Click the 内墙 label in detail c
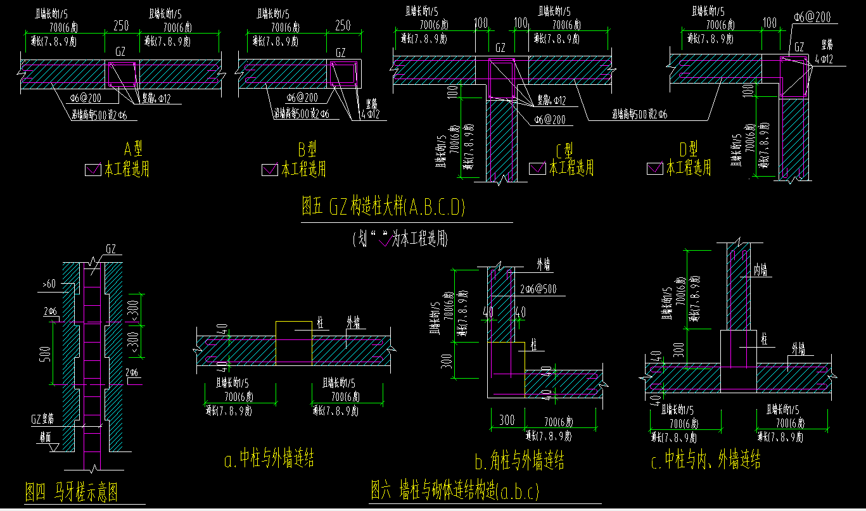866x511 pixels. (760, 270)
